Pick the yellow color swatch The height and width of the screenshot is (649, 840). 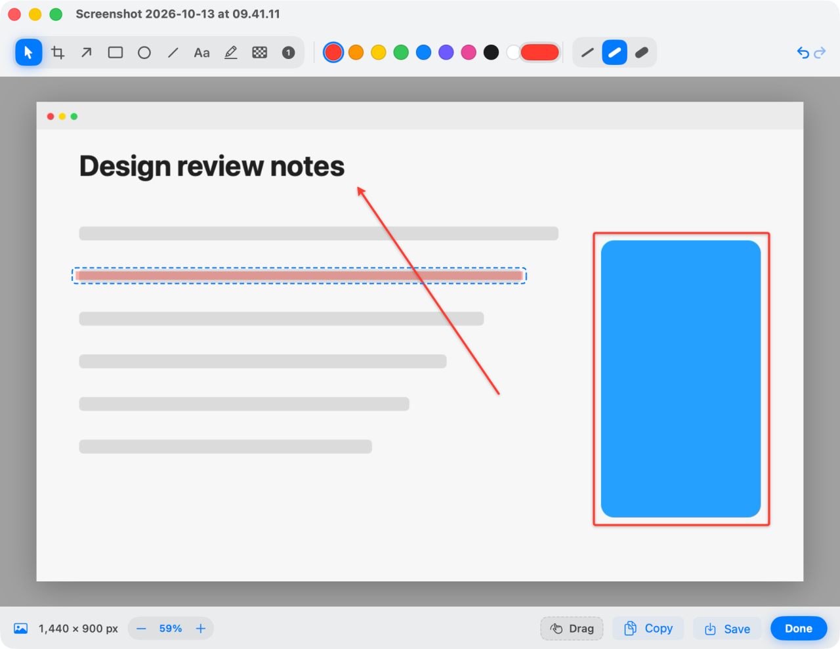click(379, 52)
